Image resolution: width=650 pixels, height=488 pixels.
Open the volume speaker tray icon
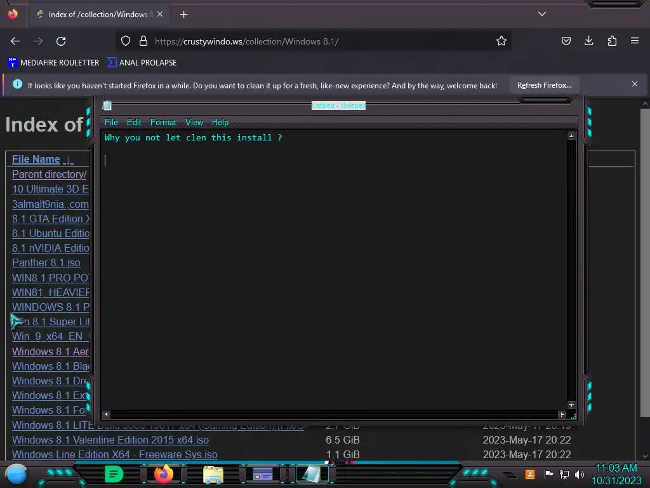click(579, 474)
